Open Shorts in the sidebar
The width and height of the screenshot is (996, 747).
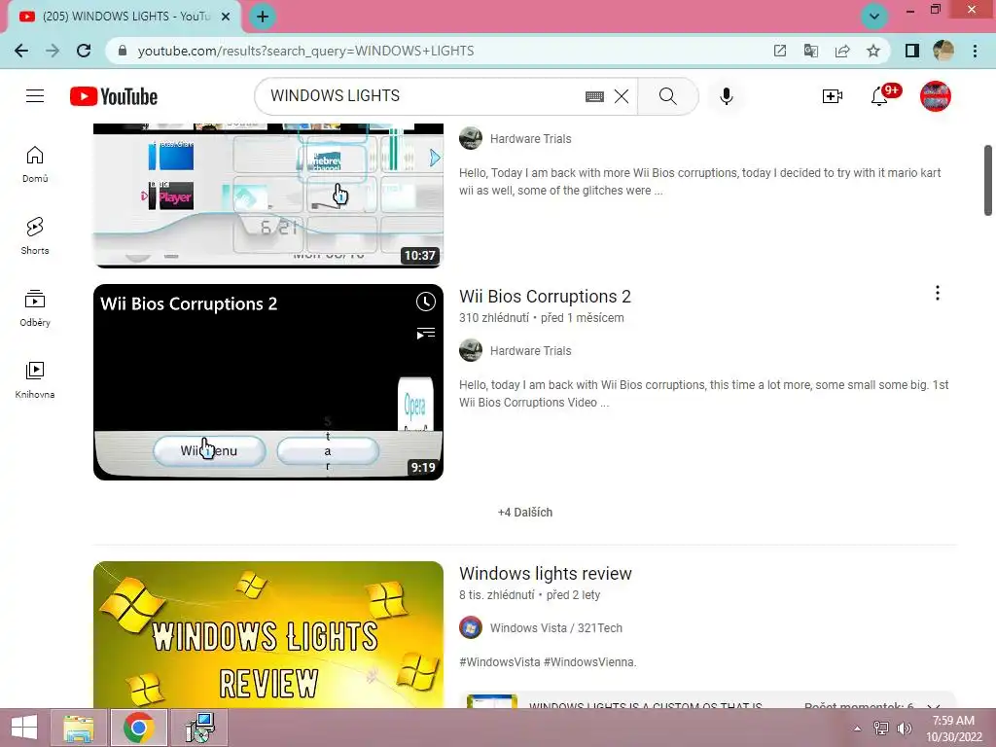tap(35, 236)
